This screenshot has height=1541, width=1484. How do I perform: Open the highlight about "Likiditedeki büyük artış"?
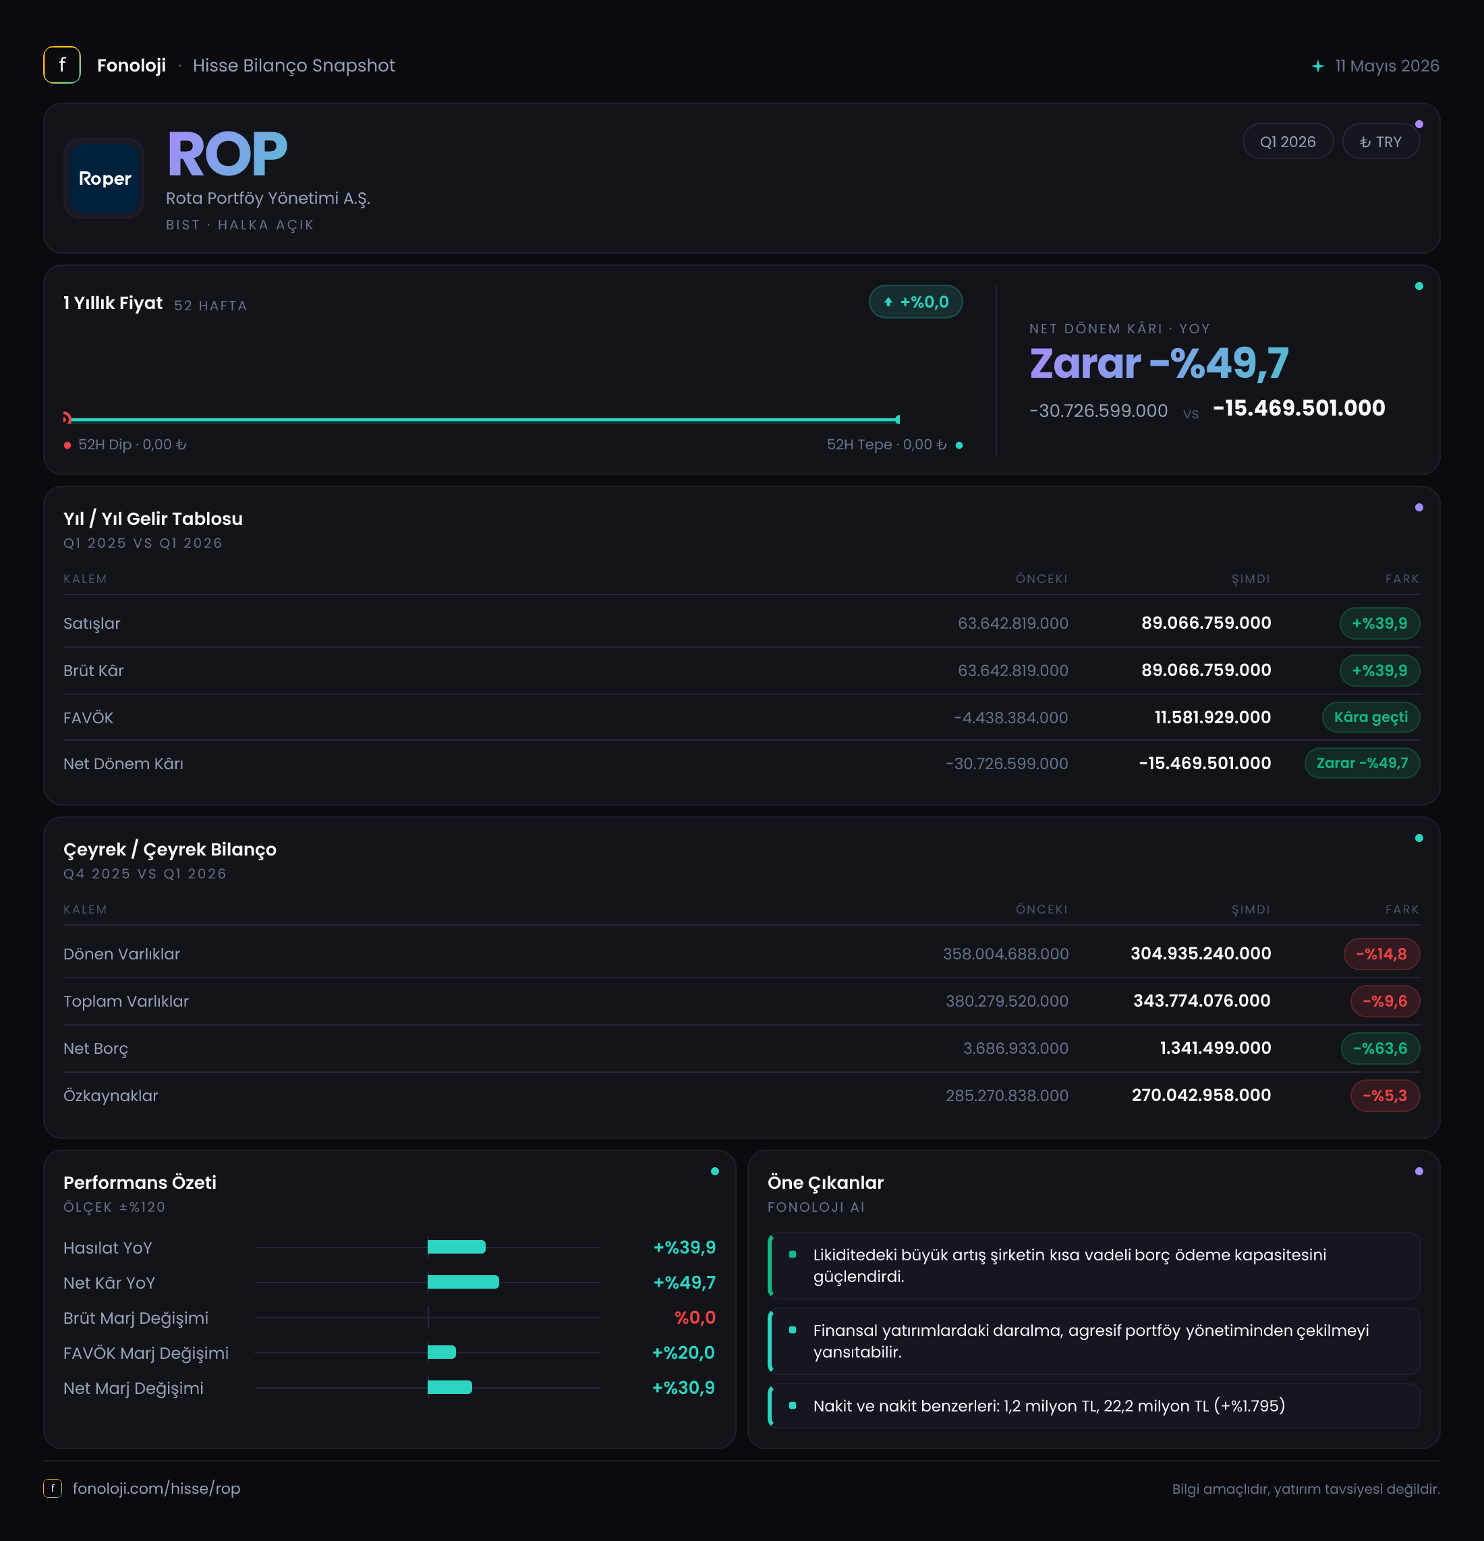click(1093, 1266)
